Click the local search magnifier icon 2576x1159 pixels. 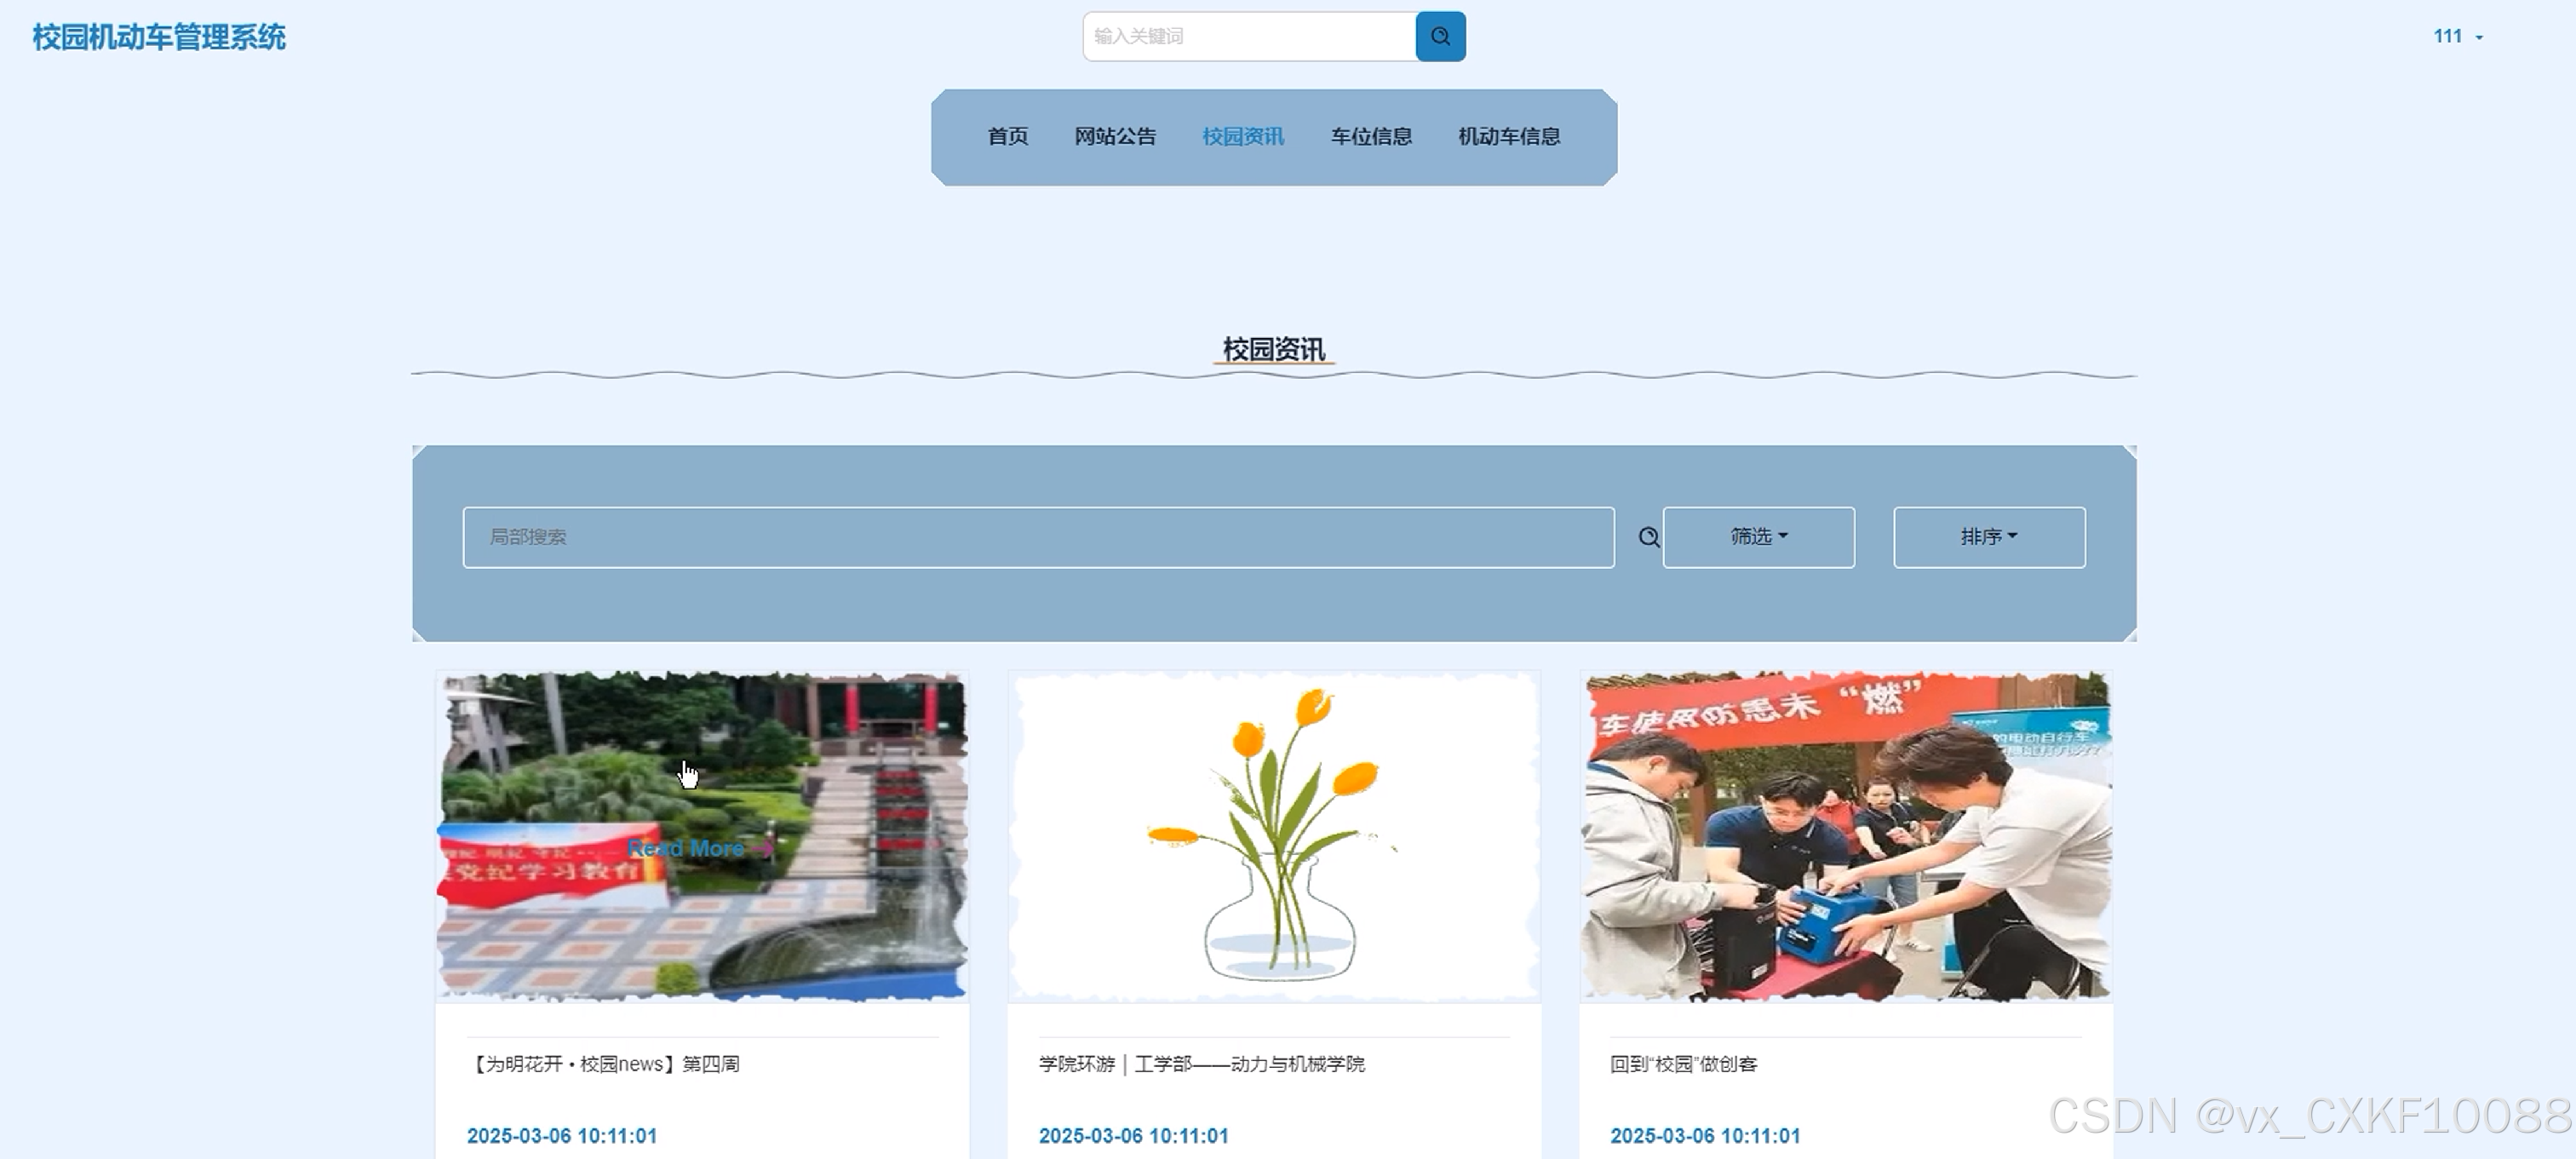tap(1649, 538)
